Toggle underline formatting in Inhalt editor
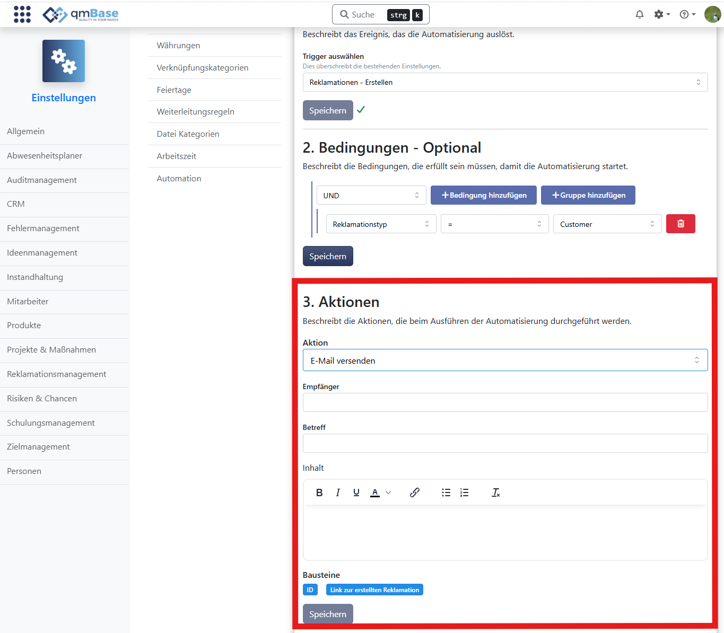The height and width of the screenshot is (633, 724). (356, 493)
